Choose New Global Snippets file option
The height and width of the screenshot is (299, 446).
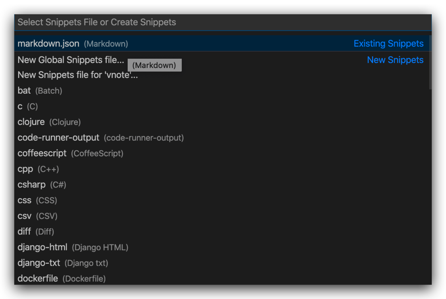(71, 60)
